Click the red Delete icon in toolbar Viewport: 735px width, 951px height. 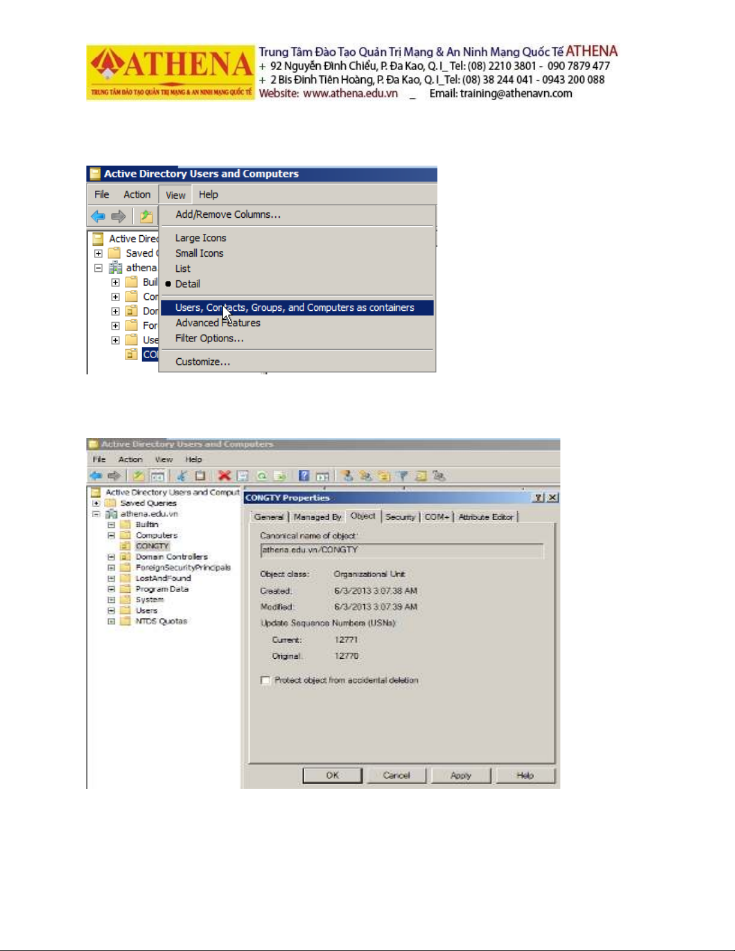[x=224, y=476]
